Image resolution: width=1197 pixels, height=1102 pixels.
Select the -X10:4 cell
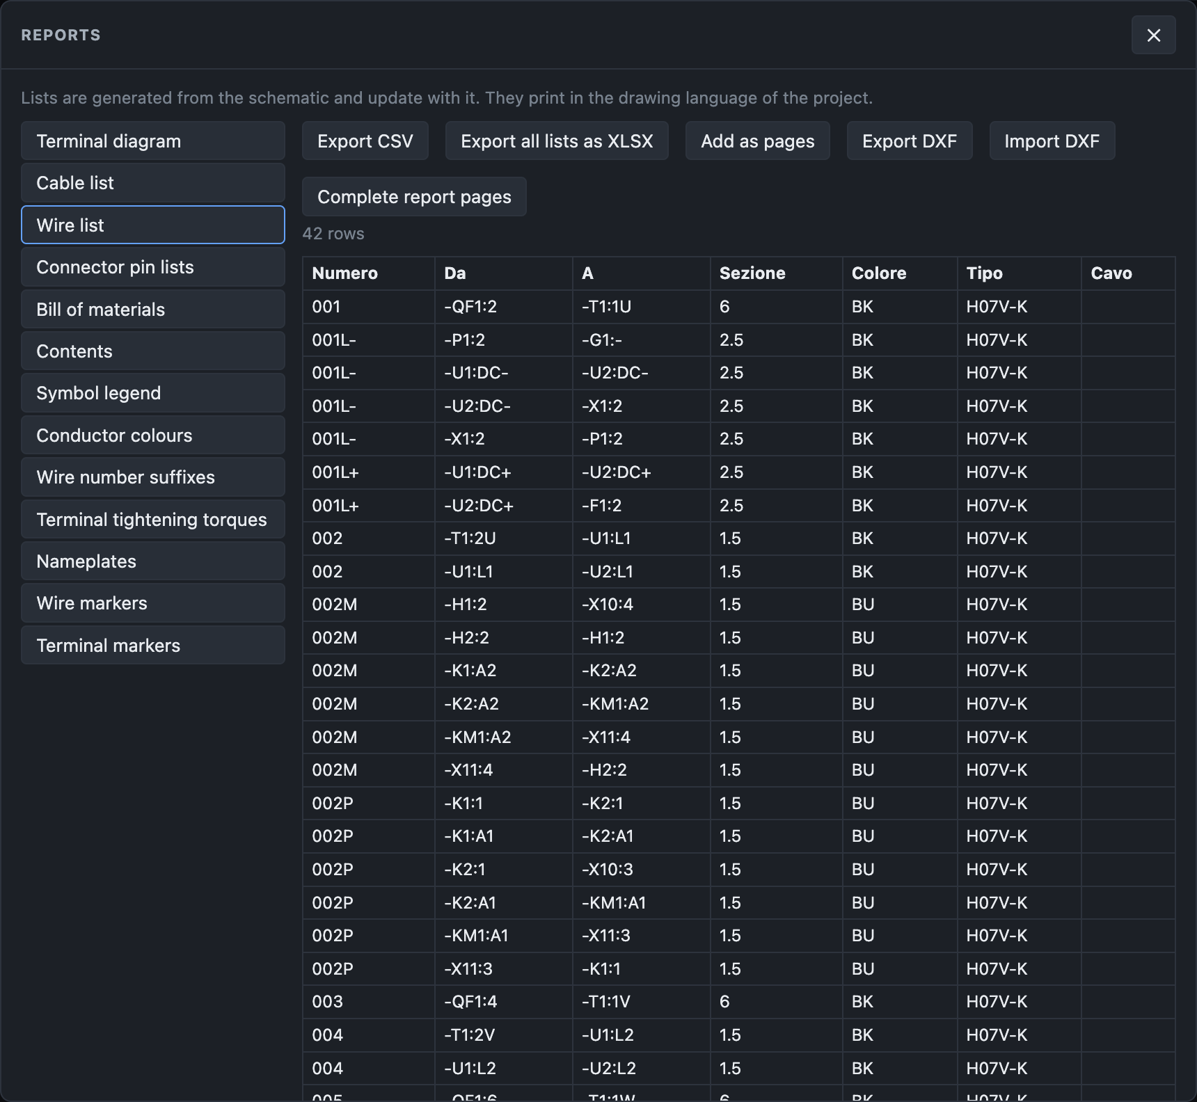(x=642, y=605)
